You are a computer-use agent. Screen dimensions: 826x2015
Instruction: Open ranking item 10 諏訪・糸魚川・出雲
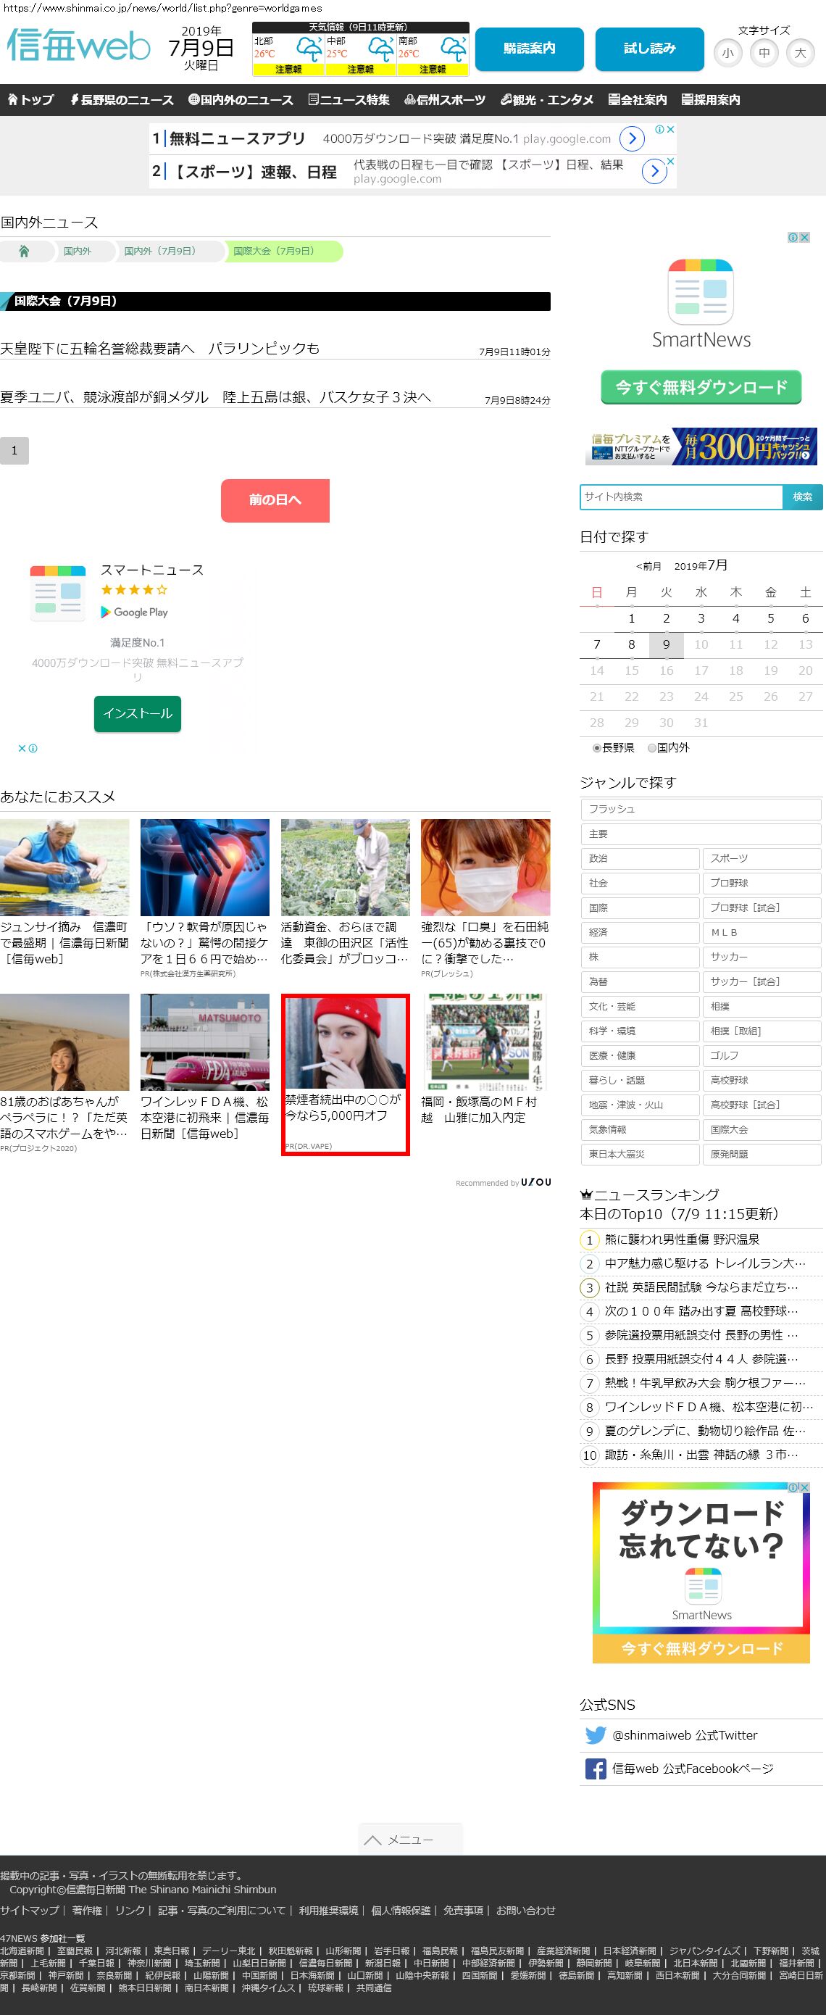tap(701, 1455)
